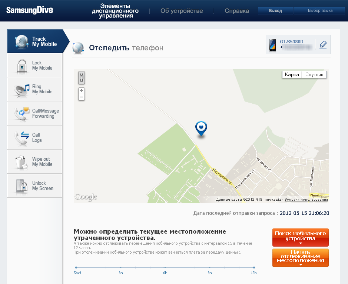Open Call/Message Forwarding option
348x284 pixels.
pos(34,113)
